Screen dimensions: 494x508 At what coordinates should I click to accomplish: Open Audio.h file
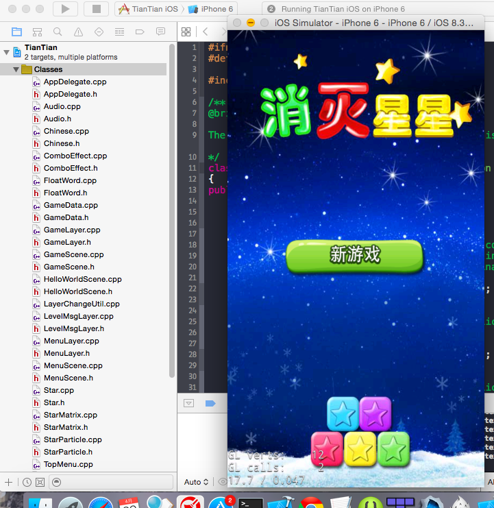pyautogui.click(x=58, y=119)
